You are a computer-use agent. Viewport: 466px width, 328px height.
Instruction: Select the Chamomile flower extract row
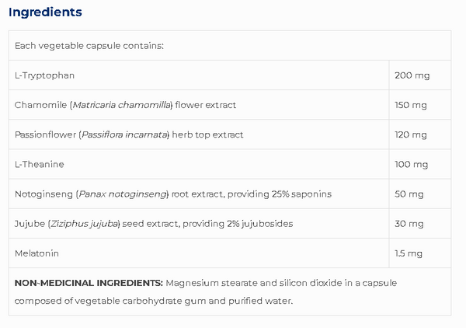coord(230,105)
